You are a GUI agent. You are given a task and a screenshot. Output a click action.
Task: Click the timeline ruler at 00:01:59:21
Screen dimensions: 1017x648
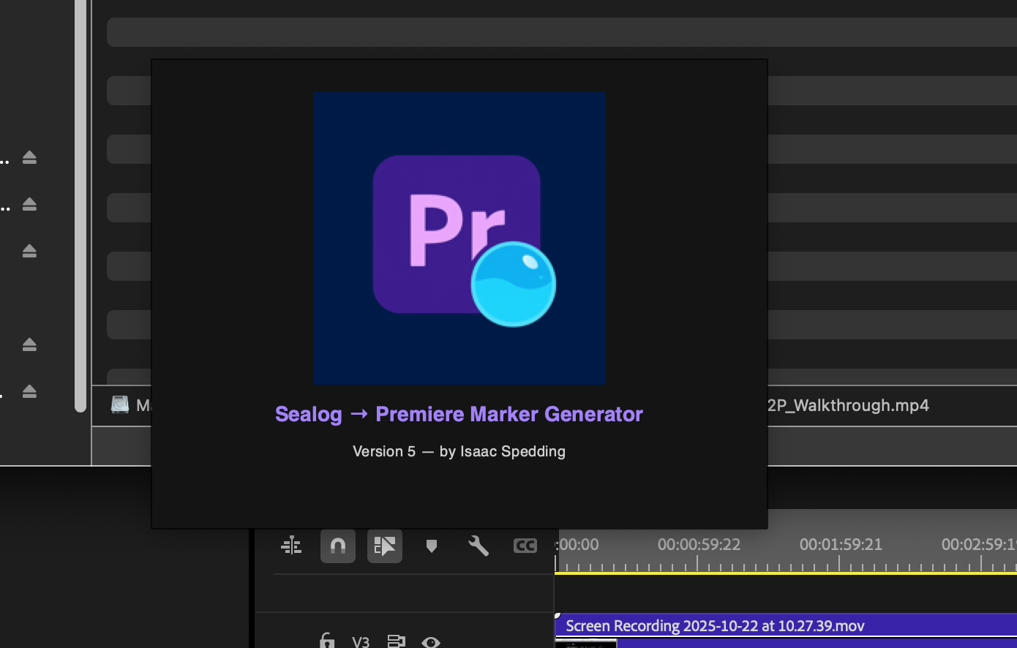tap(841, 545)
